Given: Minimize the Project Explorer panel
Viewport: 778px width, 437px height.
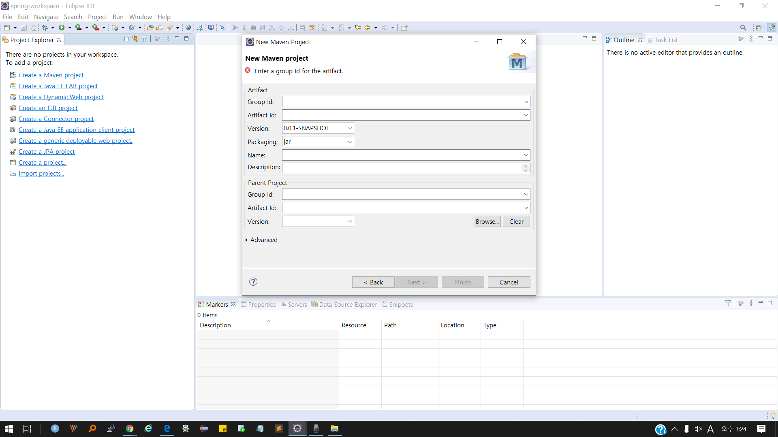Looking at the screenshot, I should pos(177,38).
